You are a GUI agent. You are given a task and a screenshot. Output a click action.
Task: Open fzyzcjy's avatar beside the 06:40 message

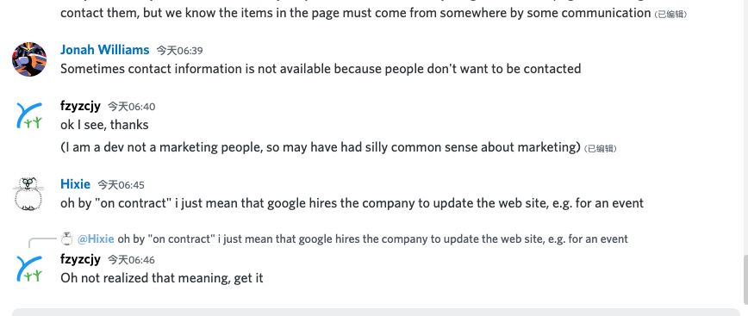(29, 115)
